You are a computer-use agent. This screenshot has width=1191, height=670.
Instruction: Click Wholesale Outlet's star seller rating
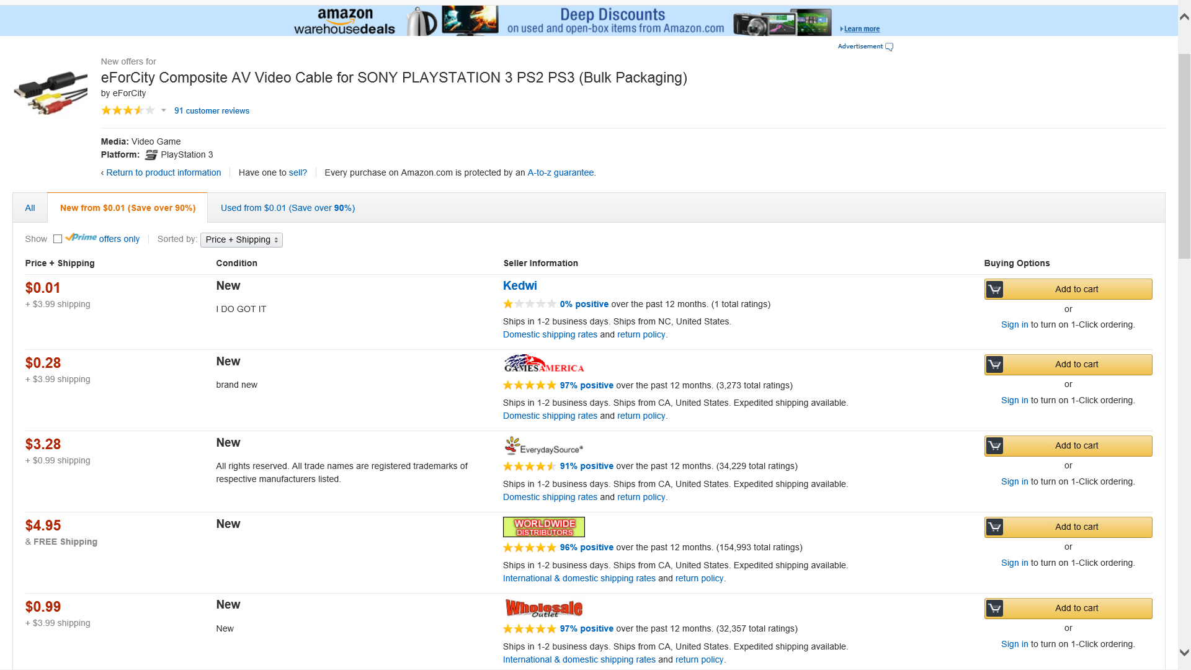pos(530,628)
